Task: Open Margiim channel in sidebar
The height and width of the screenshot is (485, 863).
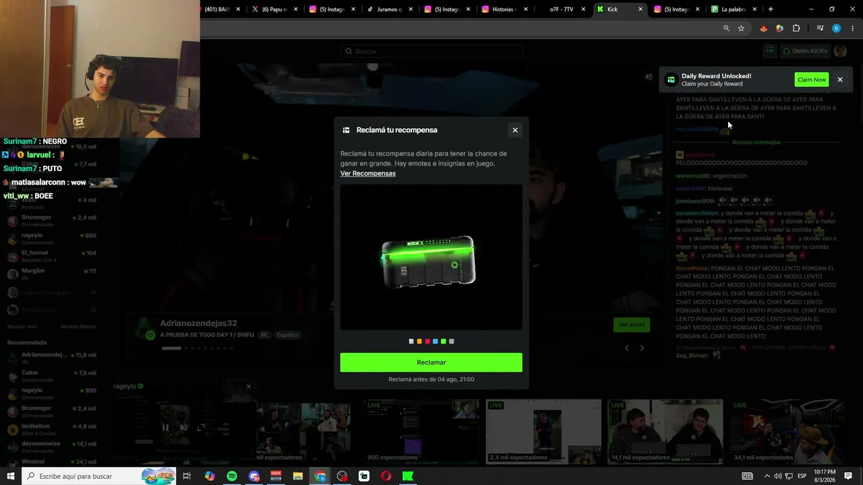Action: point(53,273)
